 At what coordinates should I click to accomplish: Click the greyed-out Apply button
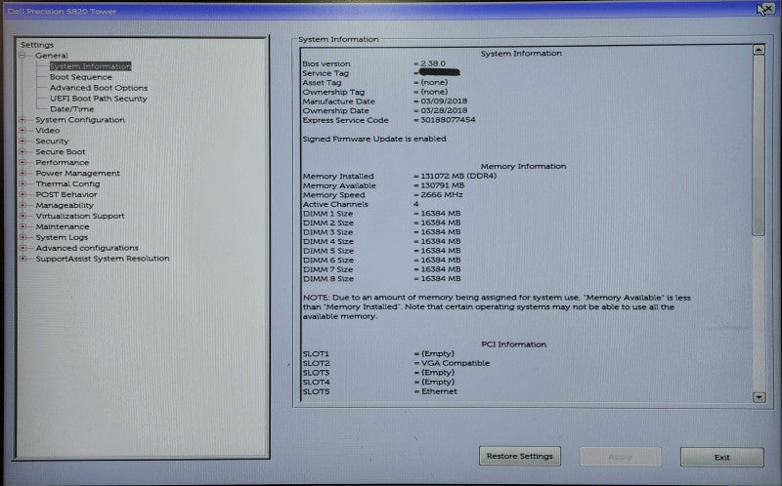pos(620,457)
